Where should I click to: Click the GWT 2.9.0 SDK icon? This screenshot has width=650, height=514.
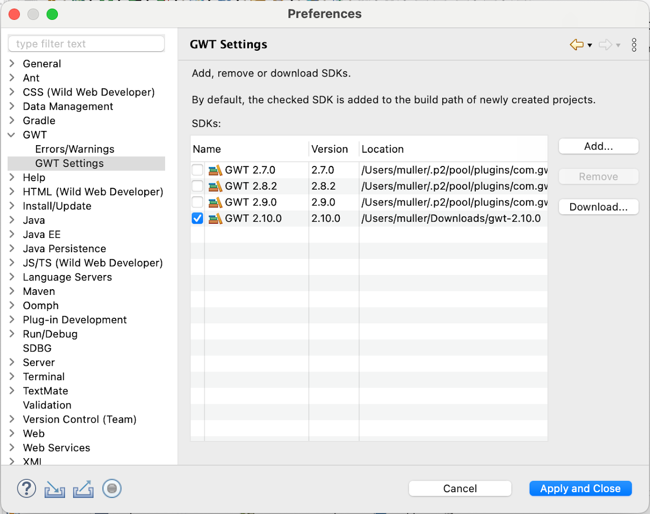(x=215, y=202)
